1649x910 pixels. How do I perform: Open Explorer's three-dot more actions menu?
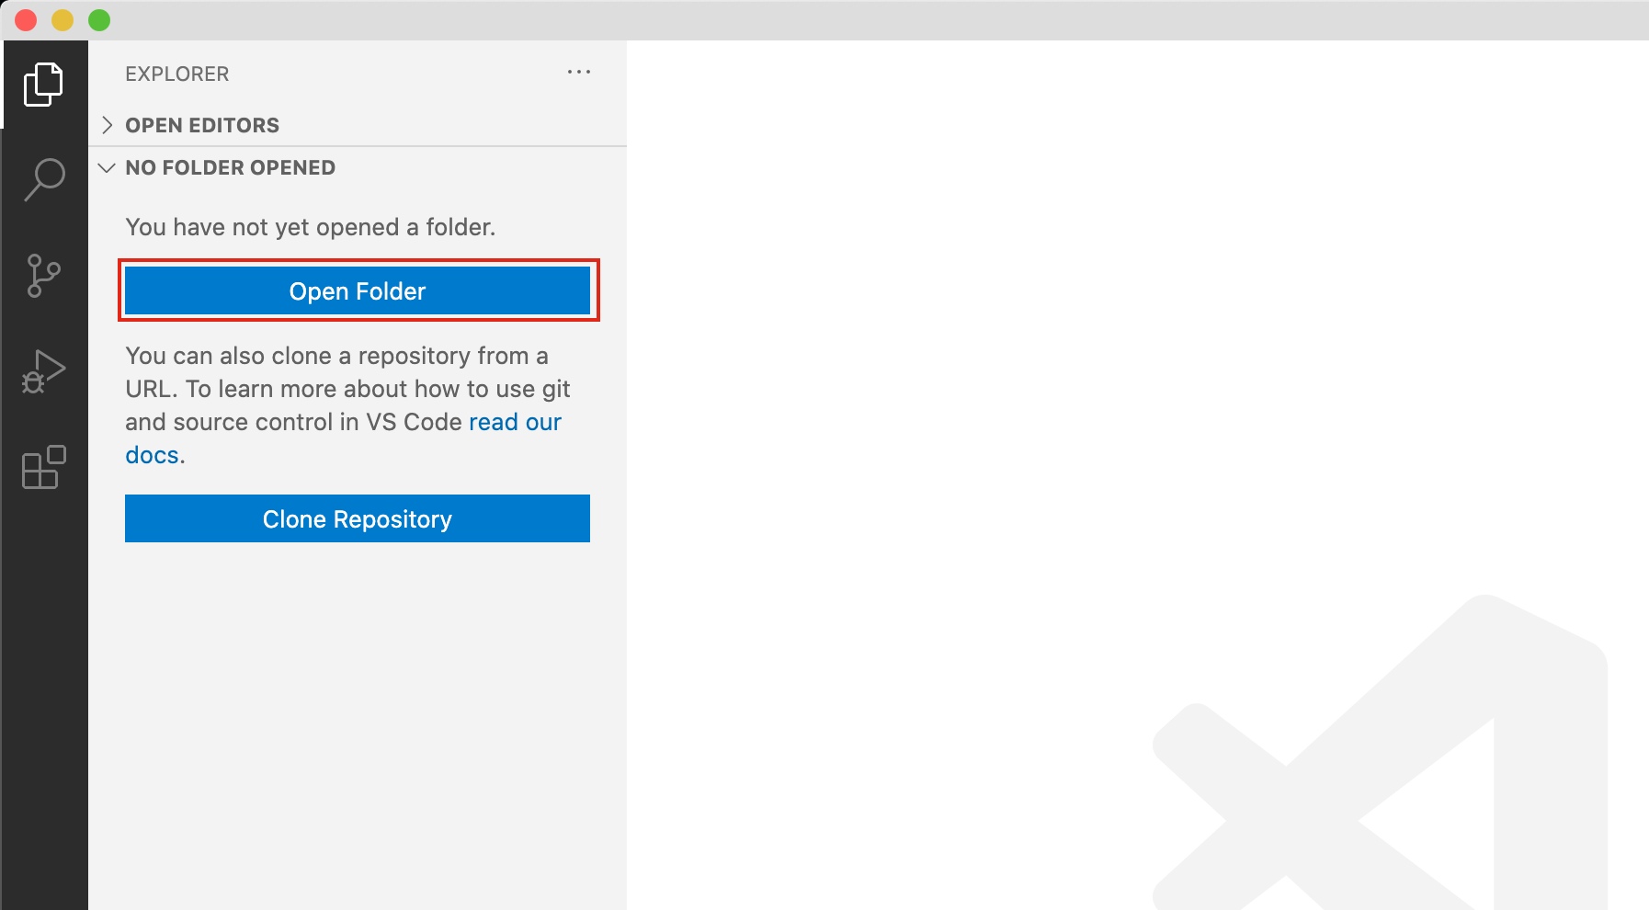(578, 73)
